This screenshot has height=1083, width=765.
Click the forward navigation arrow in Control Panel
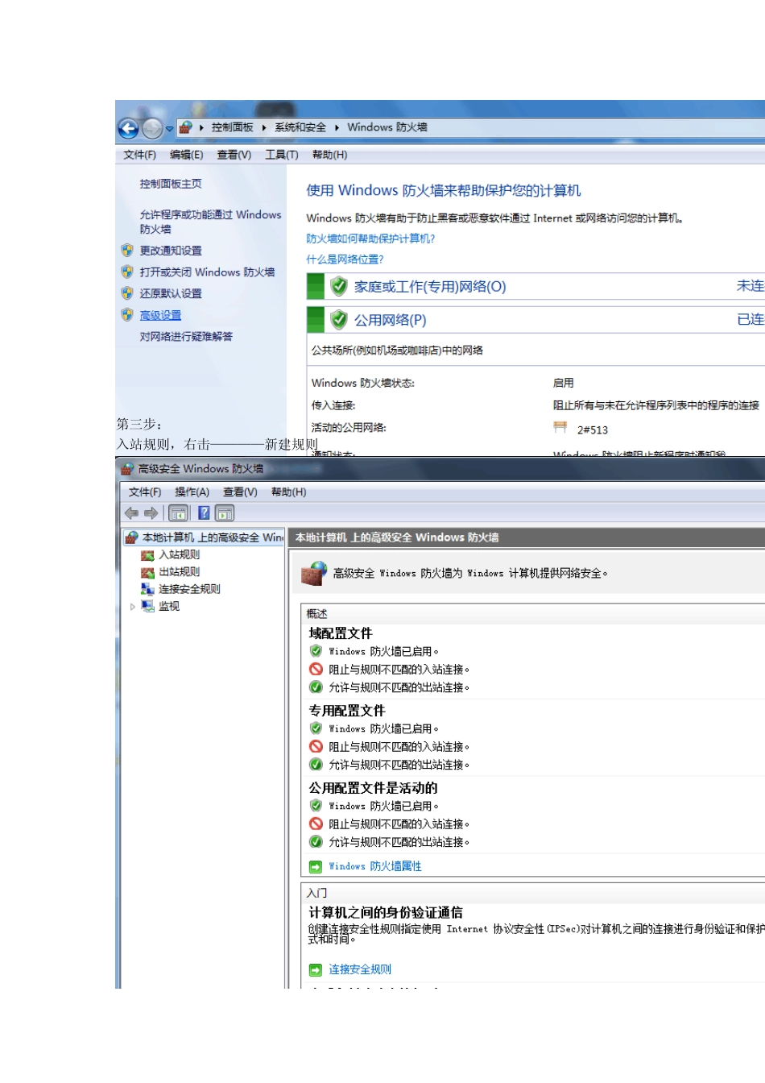click(152, 128)
